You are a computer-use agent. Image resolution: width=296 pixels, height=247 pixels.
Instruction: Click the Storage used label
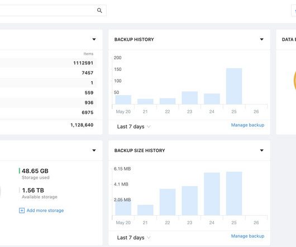36,178
